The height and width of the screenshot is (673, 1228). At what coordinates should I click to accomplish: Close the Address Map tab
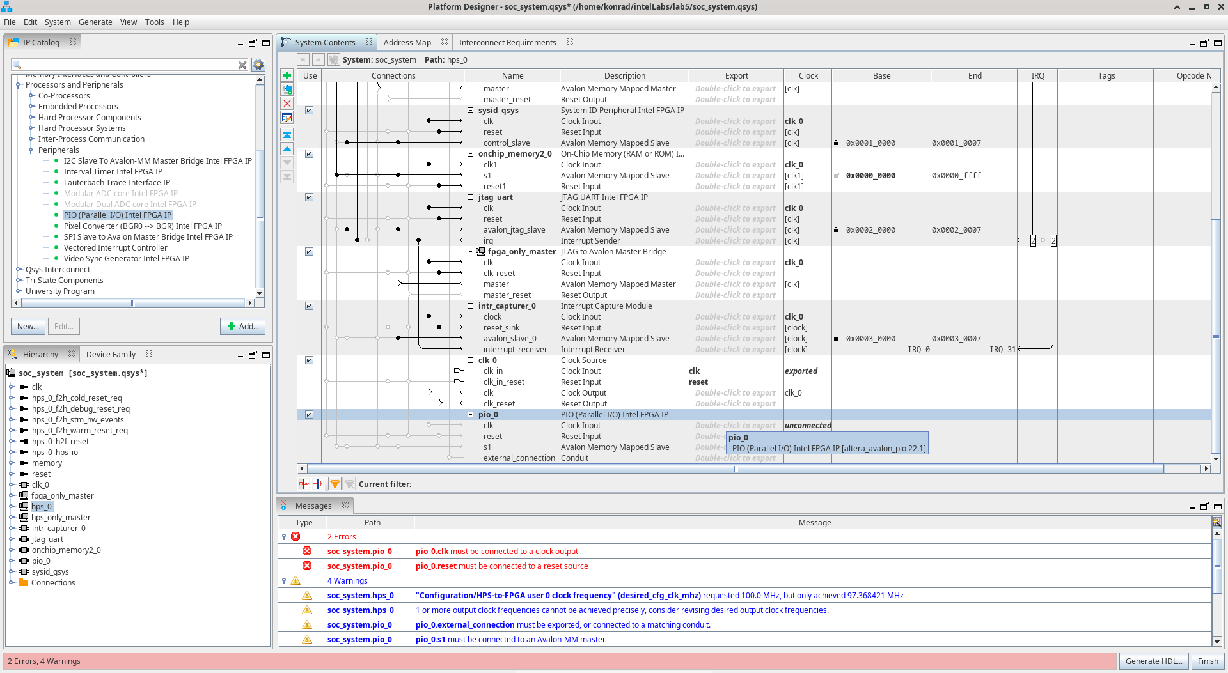[x=445, y=42]
